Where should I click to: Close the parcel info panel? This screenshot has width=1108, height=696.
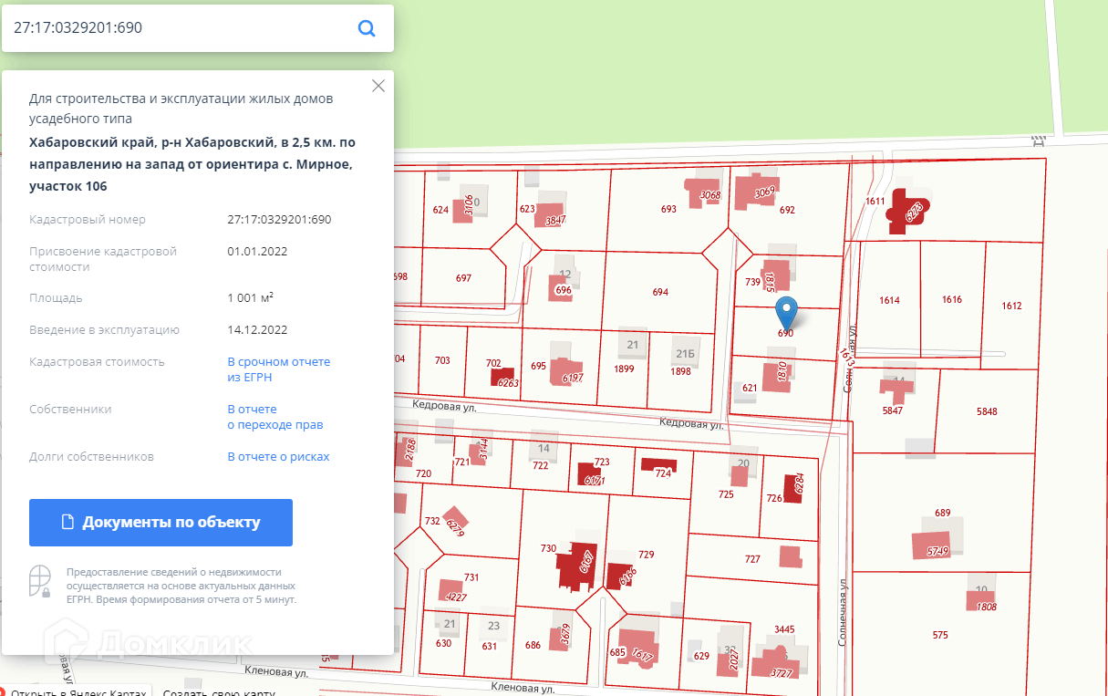[x=378, y=86]
